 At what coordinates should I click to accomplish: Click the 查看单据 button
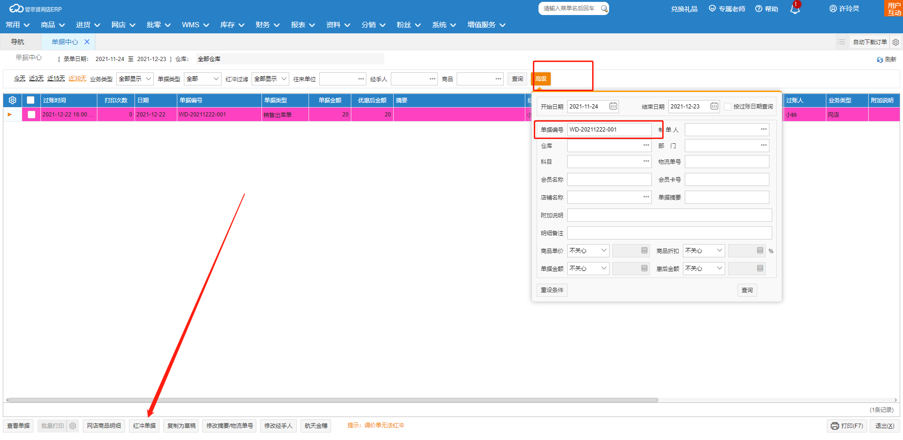click(x=18, y=426)
